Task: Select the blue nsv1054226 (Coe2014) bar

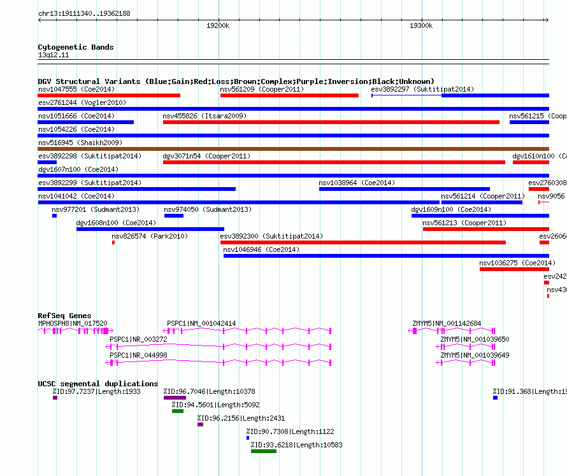Action: click(293, 136)
